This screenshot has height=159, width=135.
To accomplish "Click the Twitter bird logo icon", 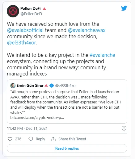I will [124, 8].
